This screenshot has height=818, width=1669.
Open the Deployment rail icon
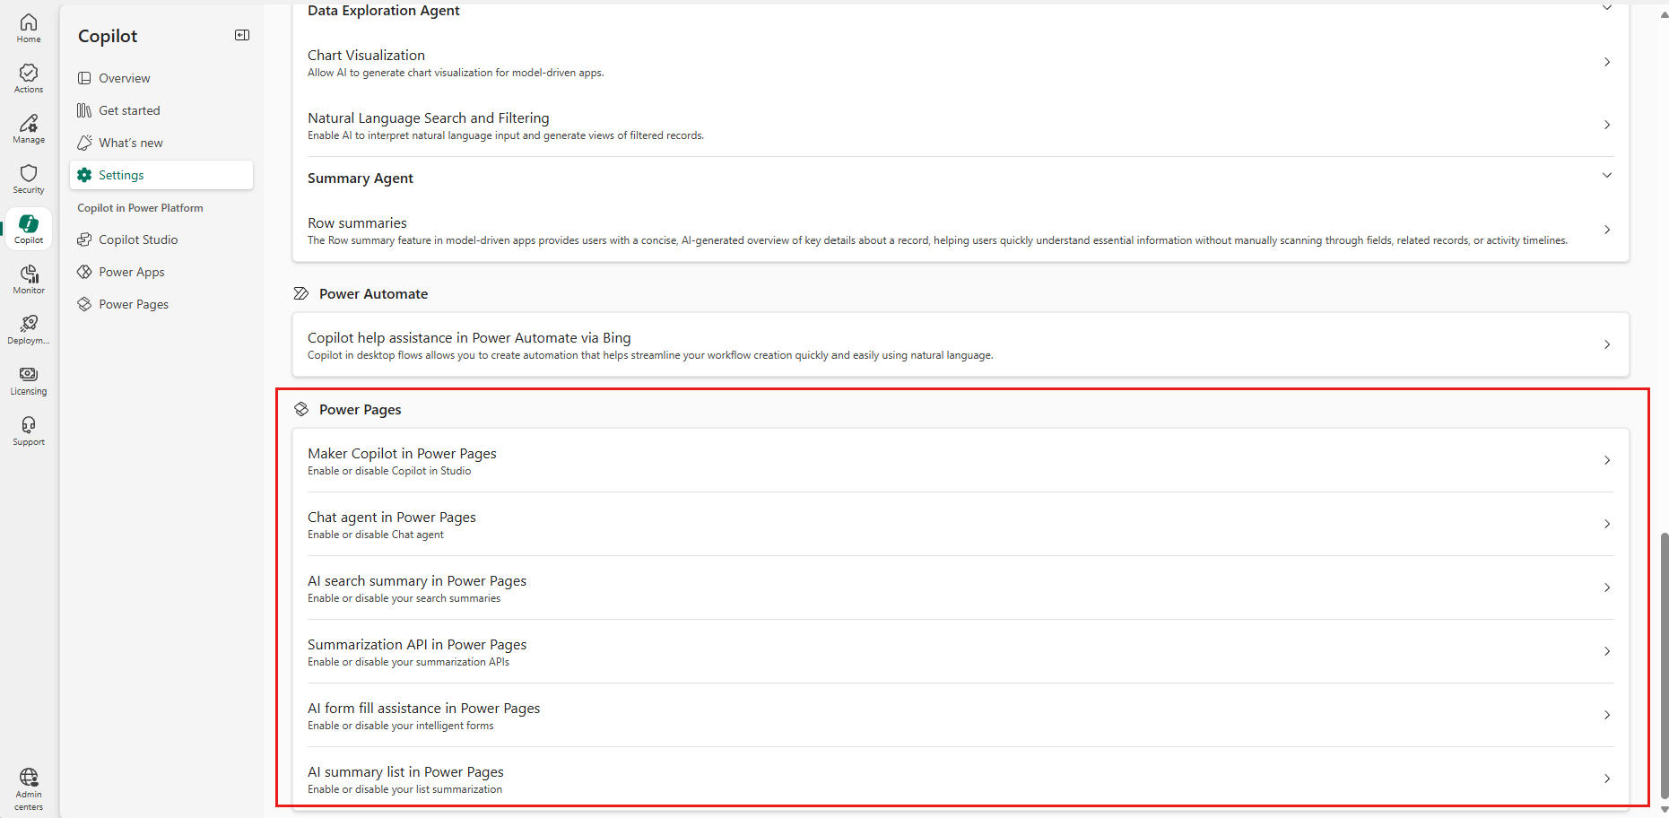29,329
